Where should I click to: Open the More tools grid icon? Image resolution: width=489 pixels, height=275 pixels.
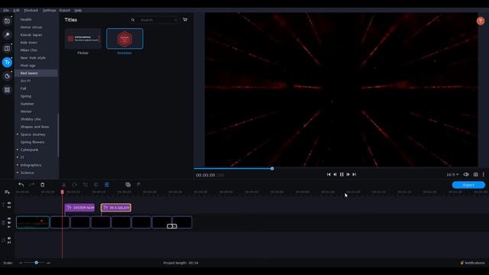click(x=7, y=90)
